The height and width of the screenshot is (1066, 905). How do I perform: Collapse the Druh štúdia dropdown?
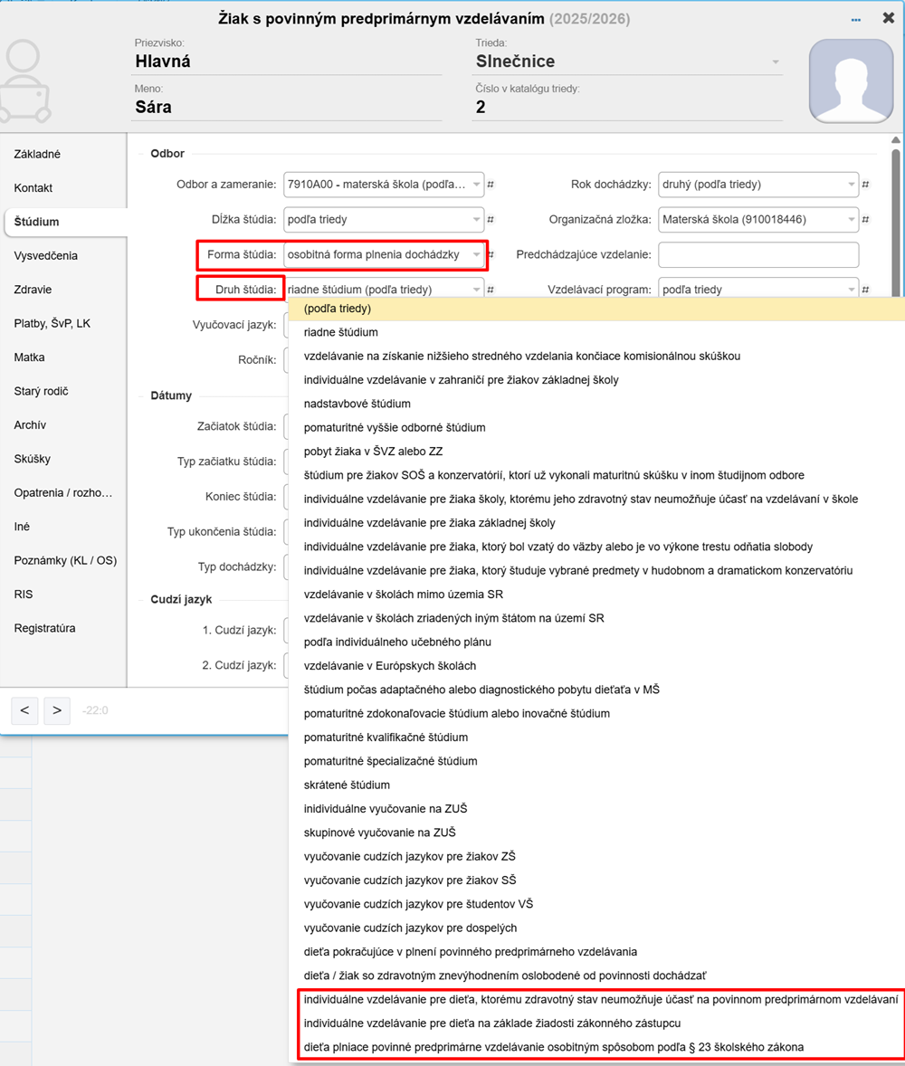pyautogui.click(x=384, y=289)
